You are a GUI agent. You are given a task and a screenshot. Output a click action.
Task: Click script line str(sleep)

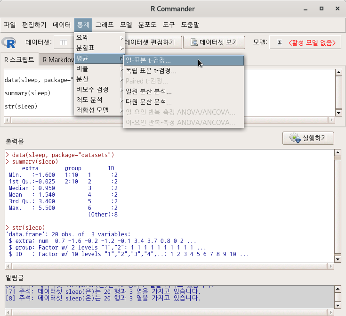click(x=21, y=107)
